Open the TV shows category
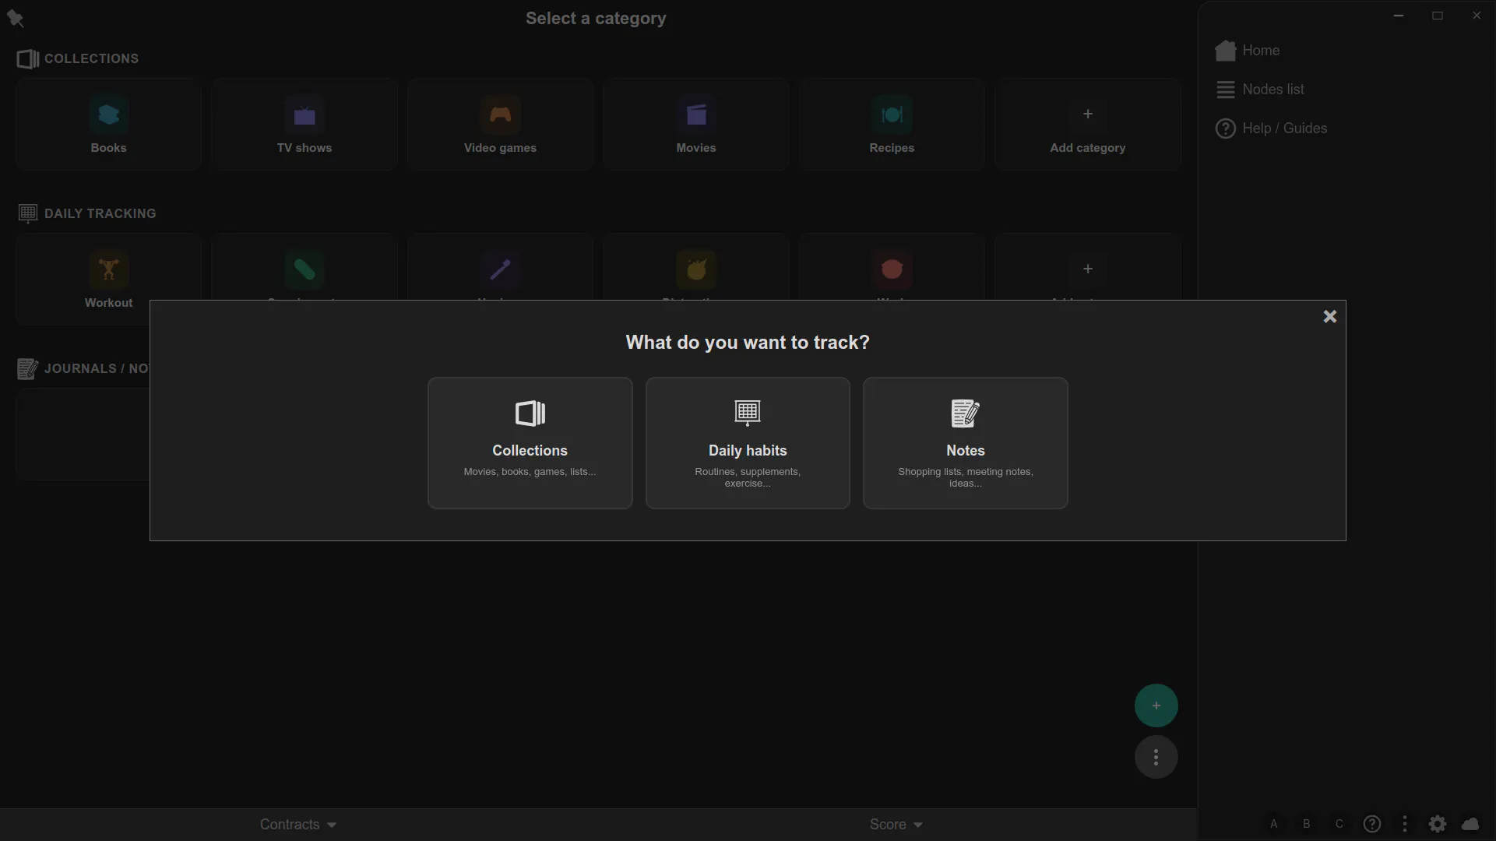 pyautogui.click(x=304, y=125)
